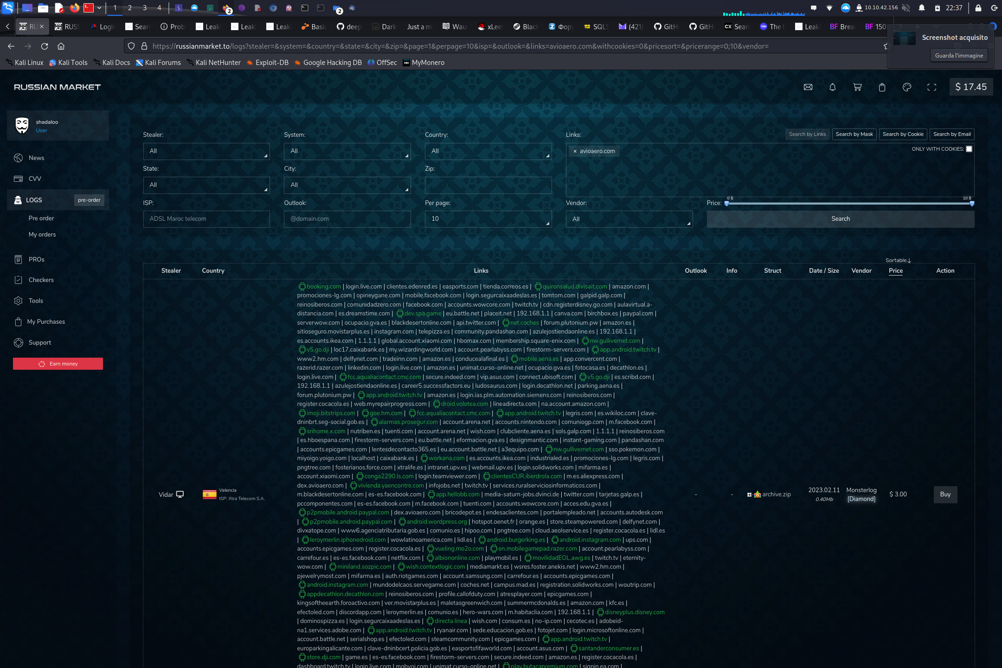Switch search mode to Search by Mask
Viewport: 1002px width, 668px height.
pyautogui.click(x=854, y=135)
